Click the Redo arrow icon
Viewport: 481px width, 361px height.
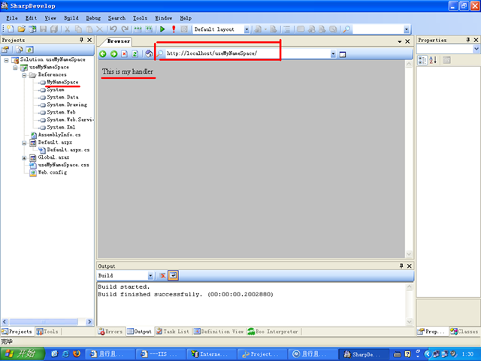pyautogui.click(x=125, y=29)
